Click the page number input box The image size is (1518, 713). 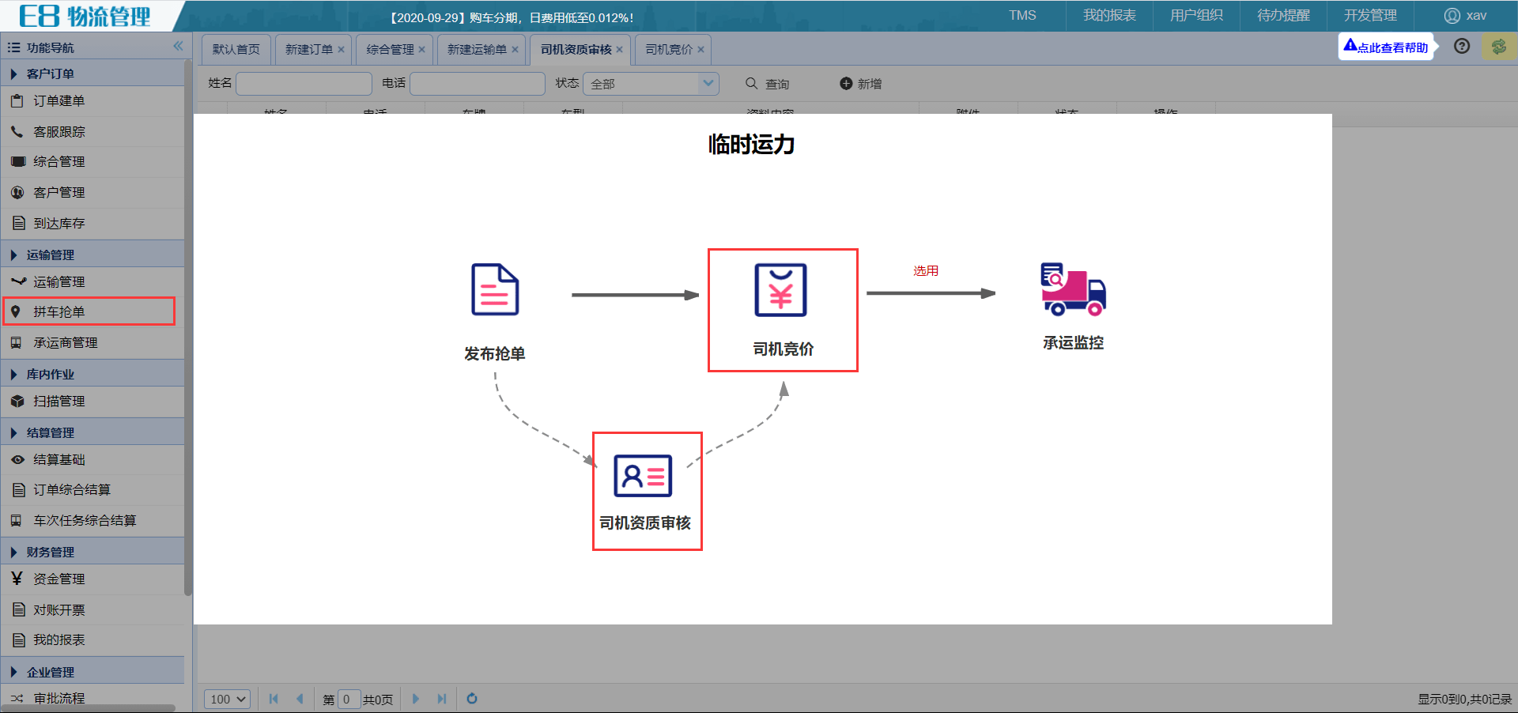349,699
